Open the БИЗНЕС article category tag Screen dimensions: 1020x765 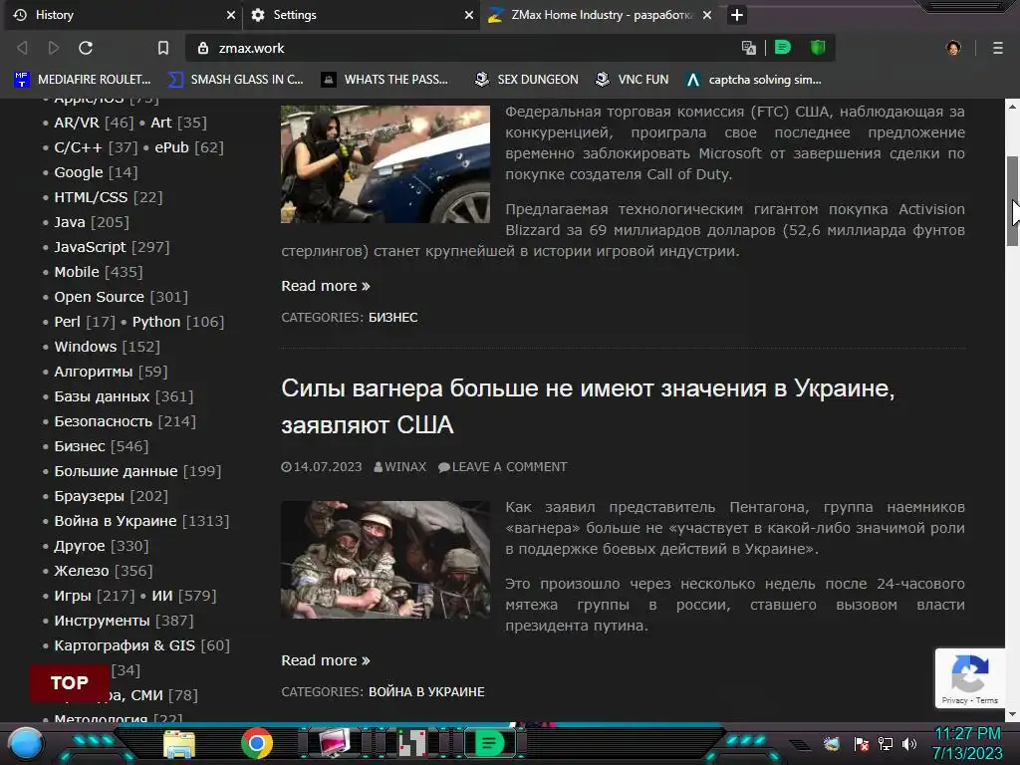[x=392, y=318]
